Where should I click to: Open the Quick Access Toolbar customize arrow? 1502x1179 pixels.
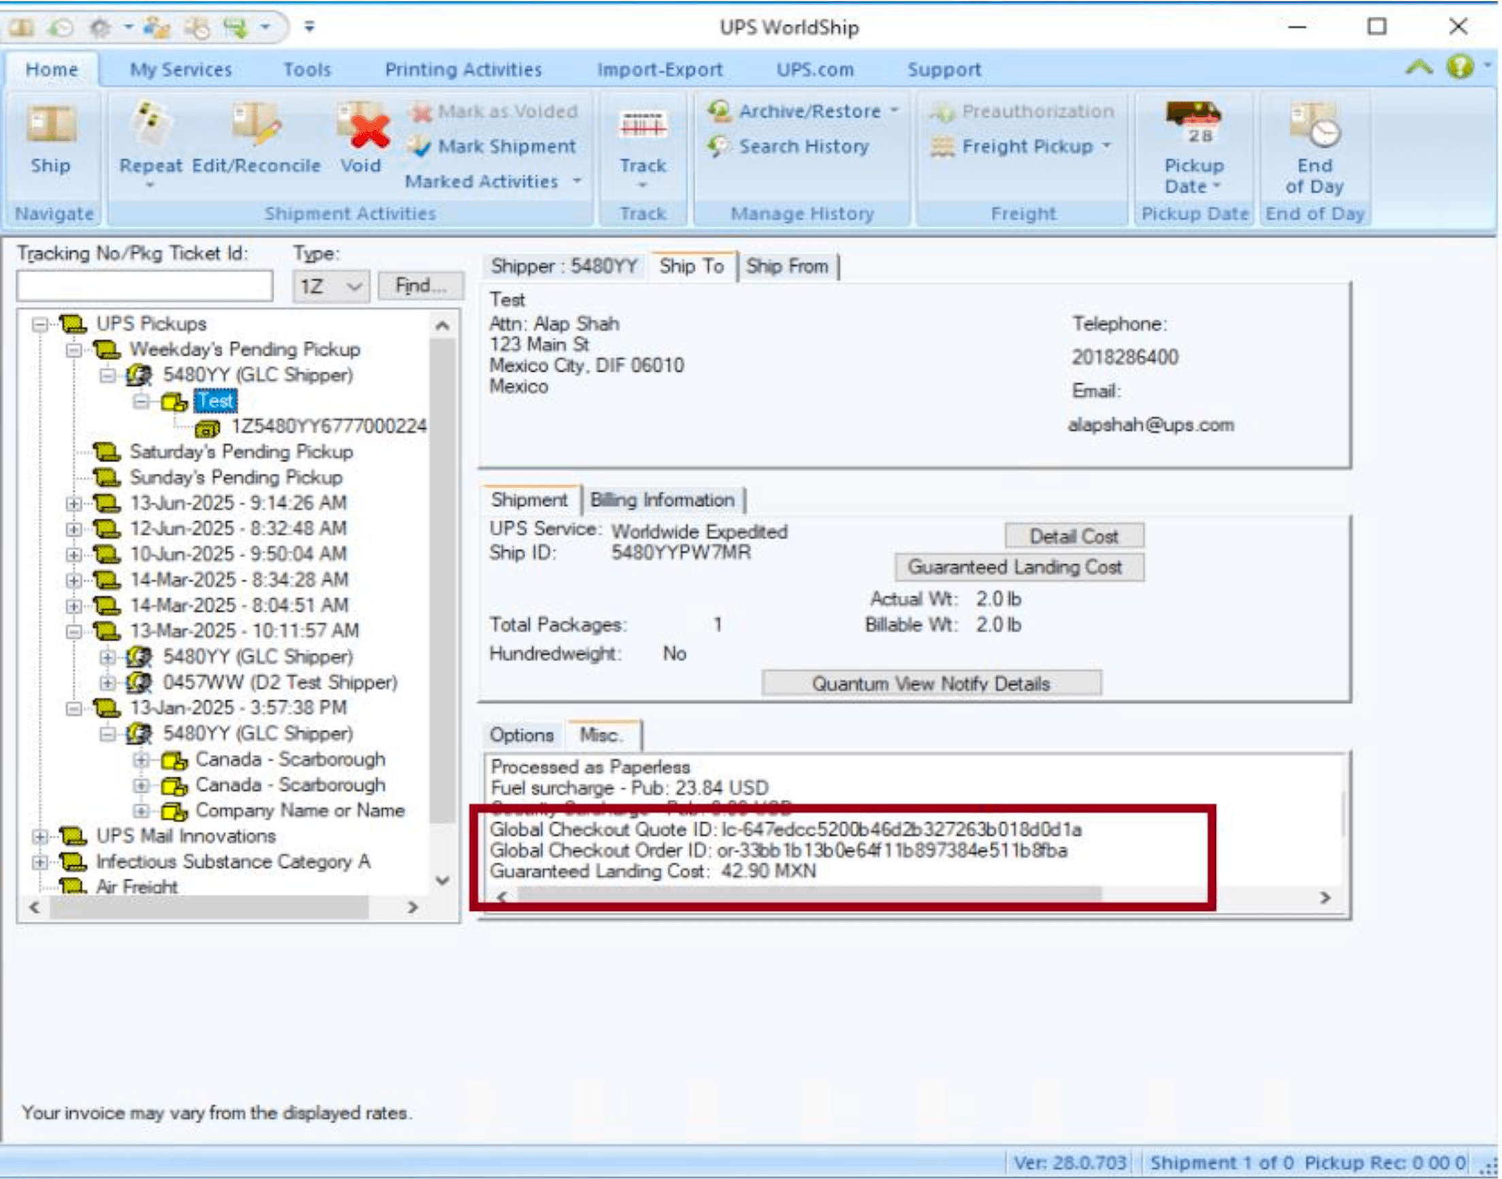[309, 27]
